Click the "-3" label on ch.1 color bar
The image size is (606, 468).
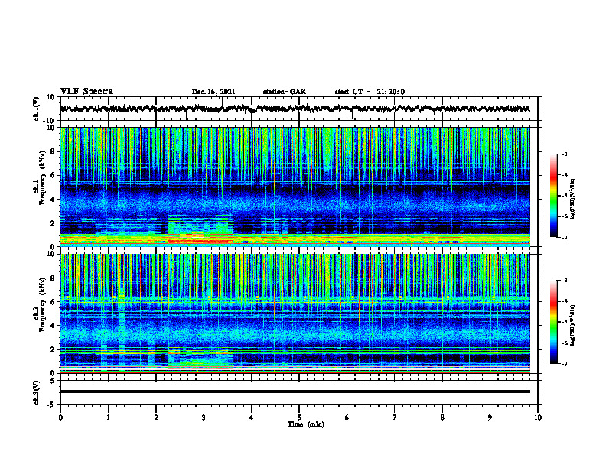point(565,154)
